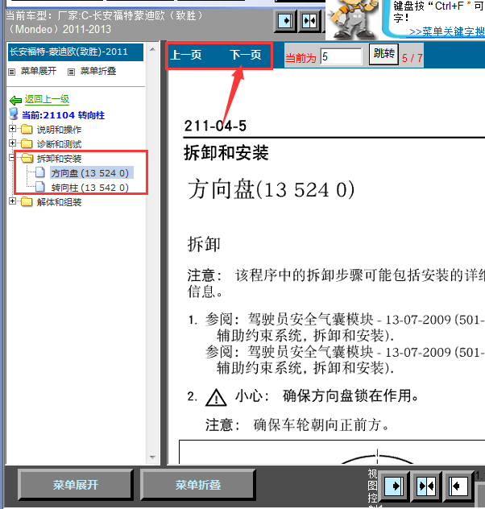Click the sidebar scrollbar down arrow
Viewport: 485px width, 509px height.
[152, 457]
